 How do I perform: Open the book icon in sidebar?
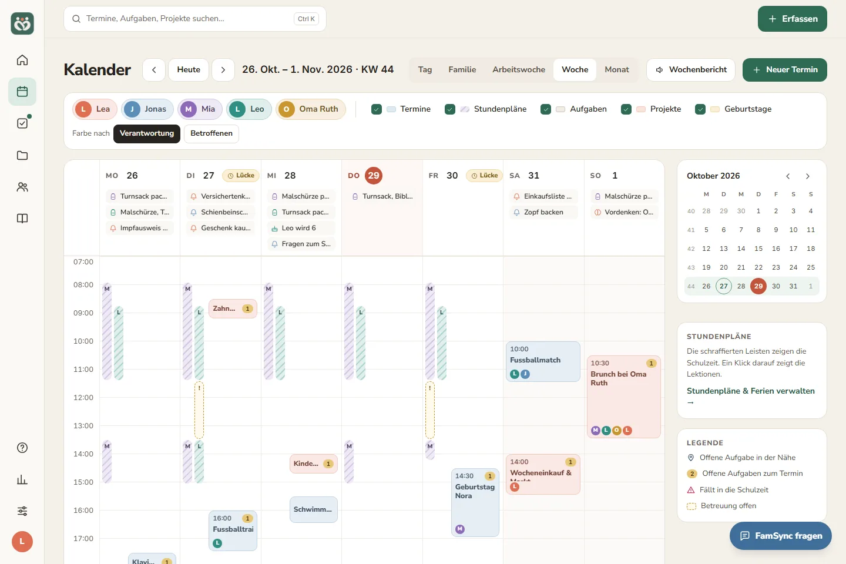[22, 219]
